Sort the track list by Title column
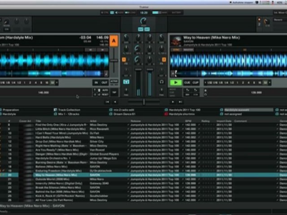287x215 pixels. (x=39, y=121)
